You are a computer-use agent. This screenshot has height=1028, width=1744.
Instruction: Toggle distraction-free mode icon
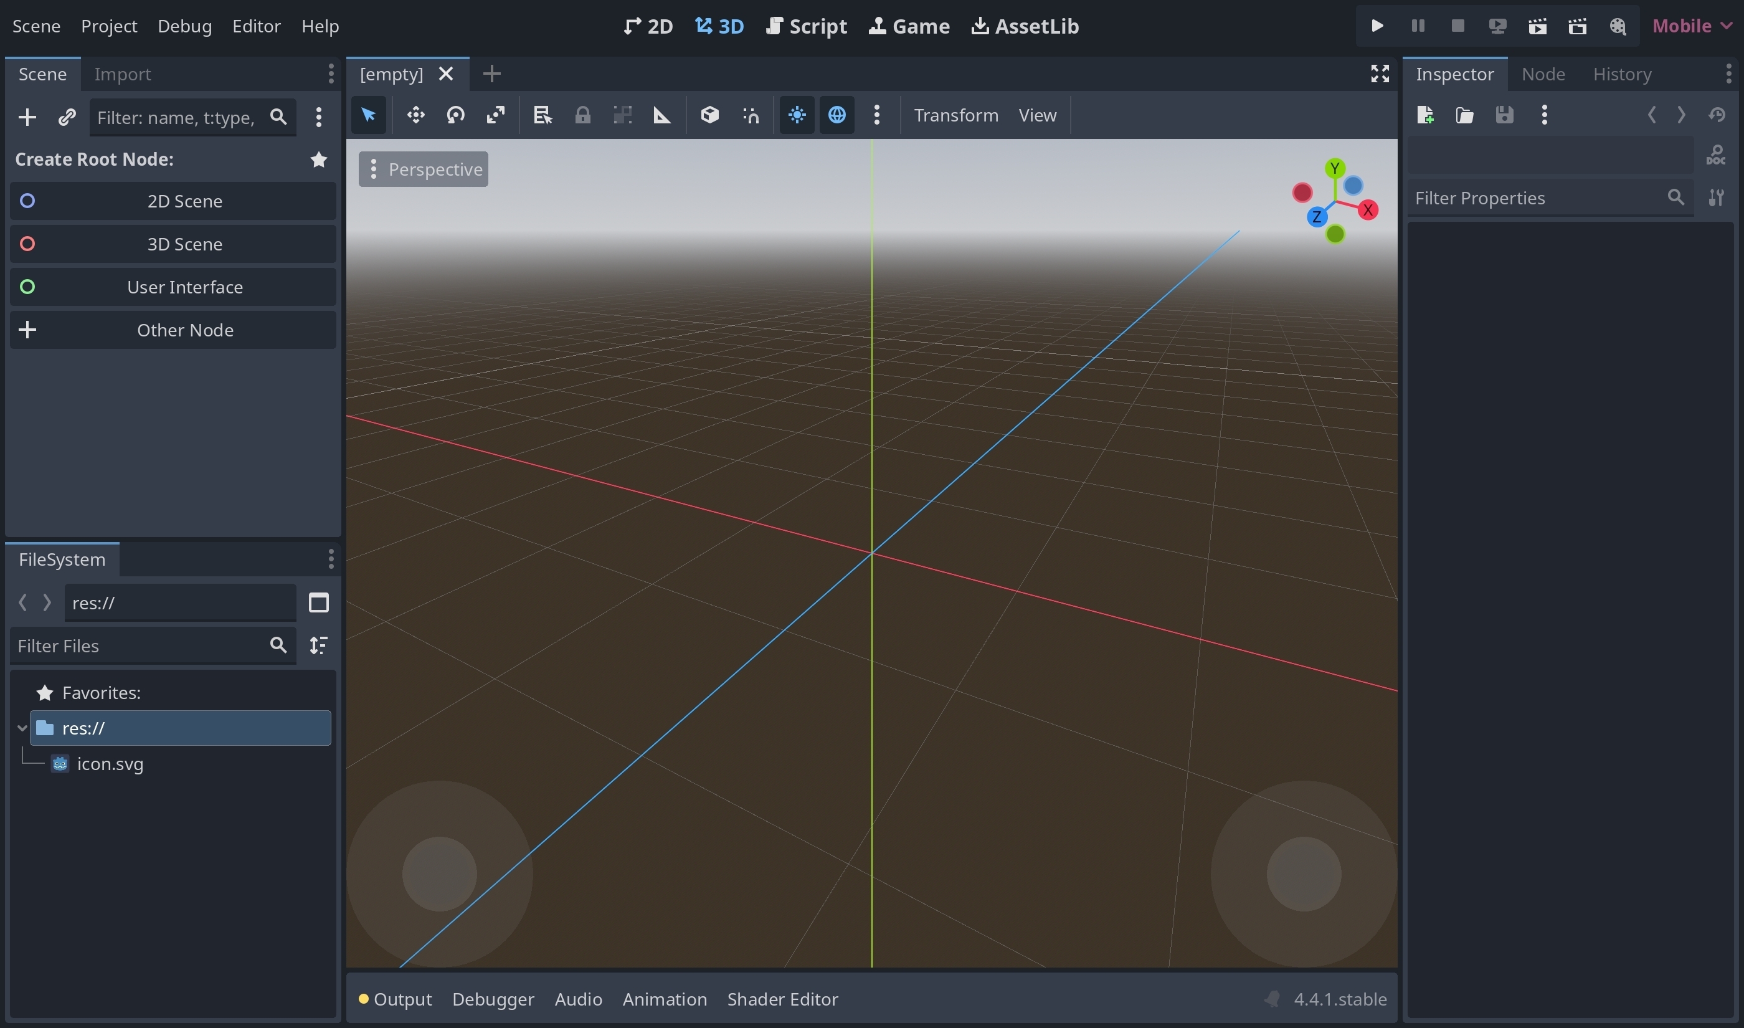point(1380,74)
